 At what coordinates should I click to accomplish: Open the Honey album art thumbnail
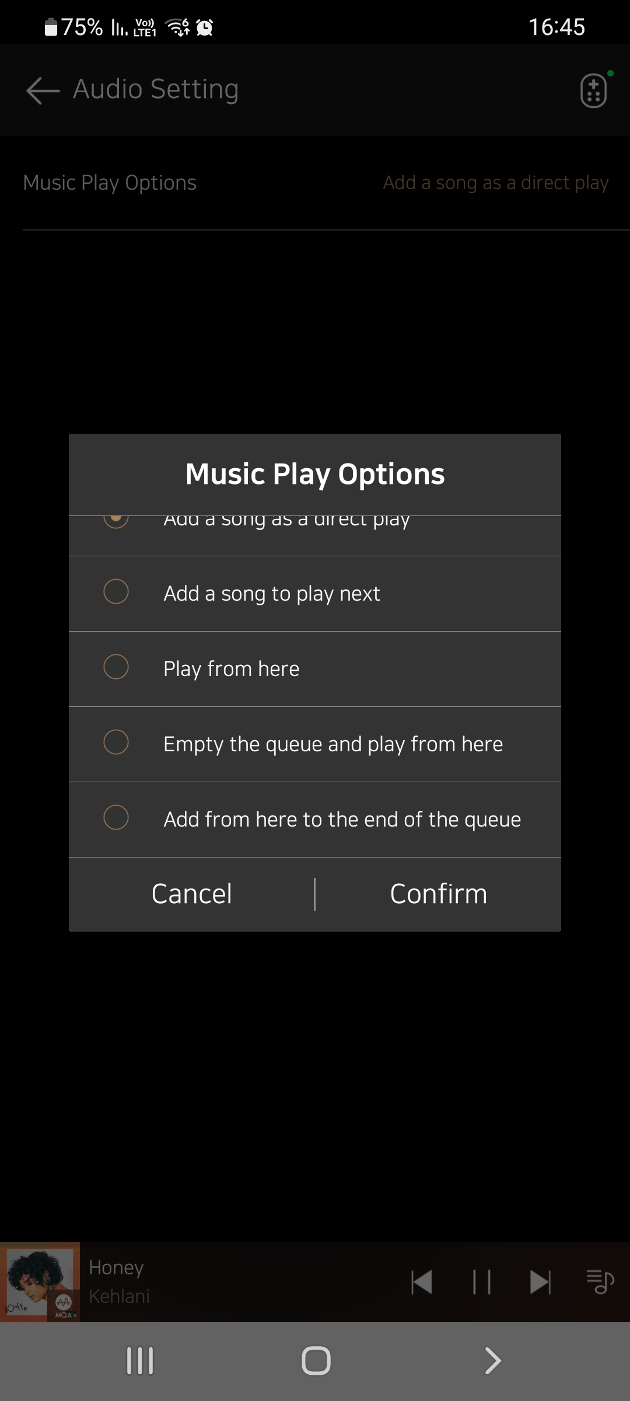click(40, 1282)
